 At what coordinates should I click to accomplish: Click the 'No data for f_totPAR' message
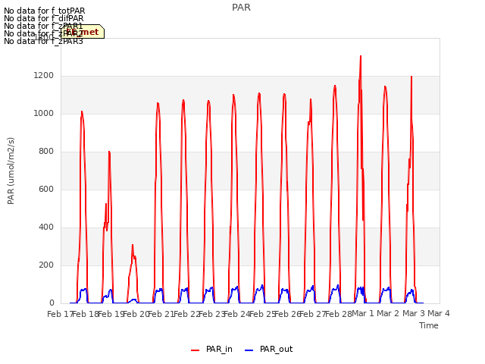pyautogui.click(x=44, y=11)
